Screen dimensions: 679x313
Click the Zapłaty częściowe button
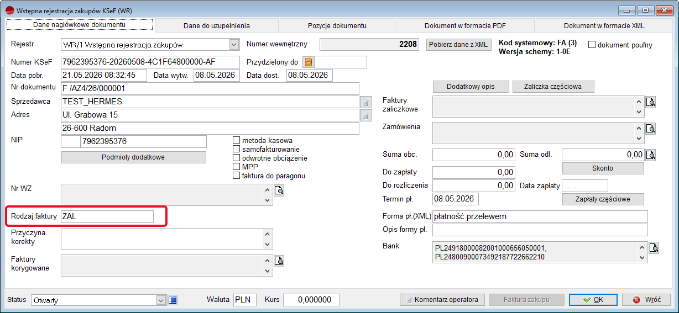(603, 199)
